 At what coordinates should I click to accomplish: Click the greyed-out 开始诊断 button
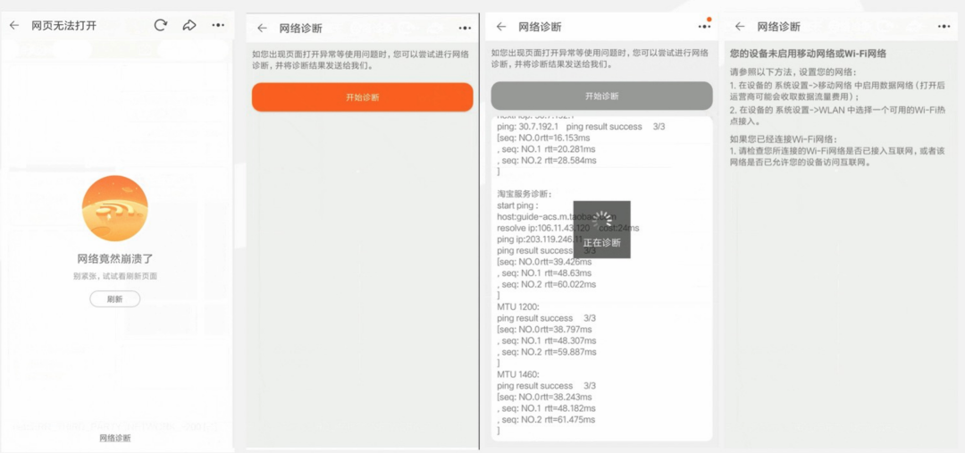(x=602, y=96)
